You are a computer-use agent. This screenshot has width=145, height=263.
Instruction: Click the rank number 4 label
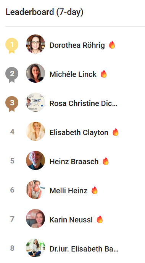(12, 132)
